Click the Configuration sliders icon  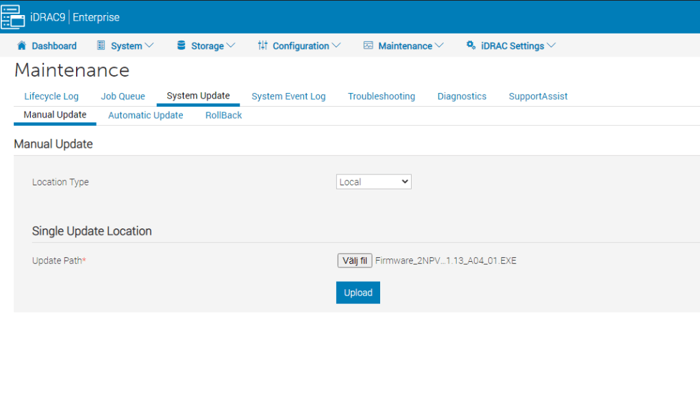pos(262,46)
